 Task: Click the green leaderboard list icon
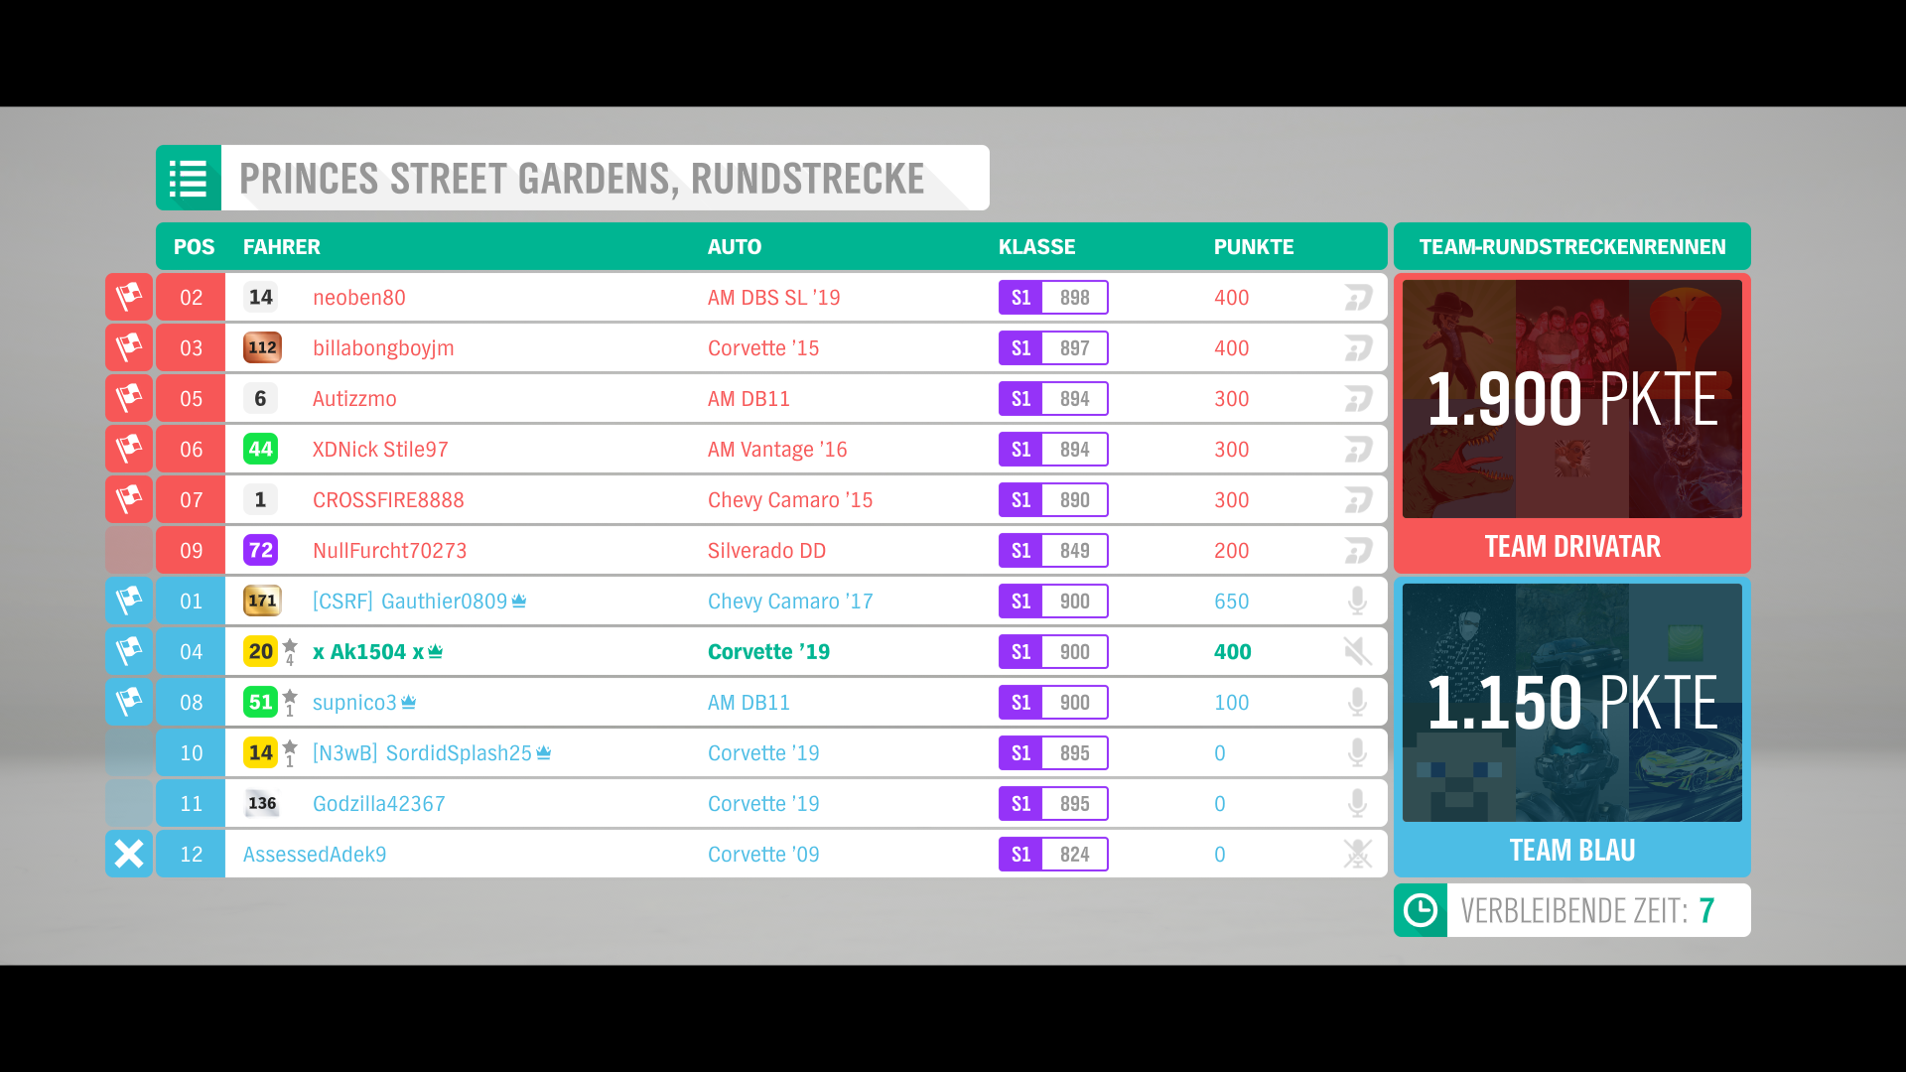point(188,179)
